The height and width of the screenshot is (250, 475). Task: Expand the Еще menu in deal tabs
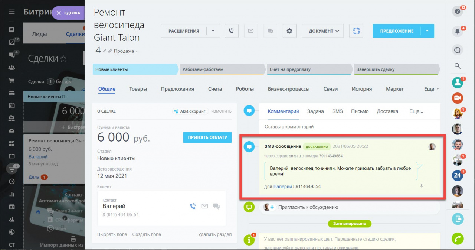(431, 89)
